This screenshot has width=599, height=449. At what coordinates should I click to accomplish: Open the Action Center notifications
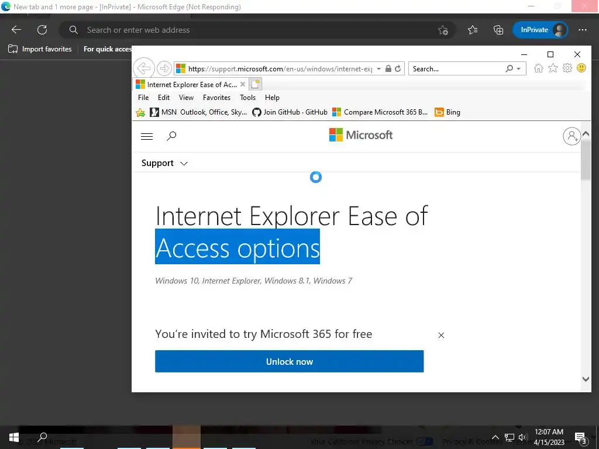click(581, 437)
